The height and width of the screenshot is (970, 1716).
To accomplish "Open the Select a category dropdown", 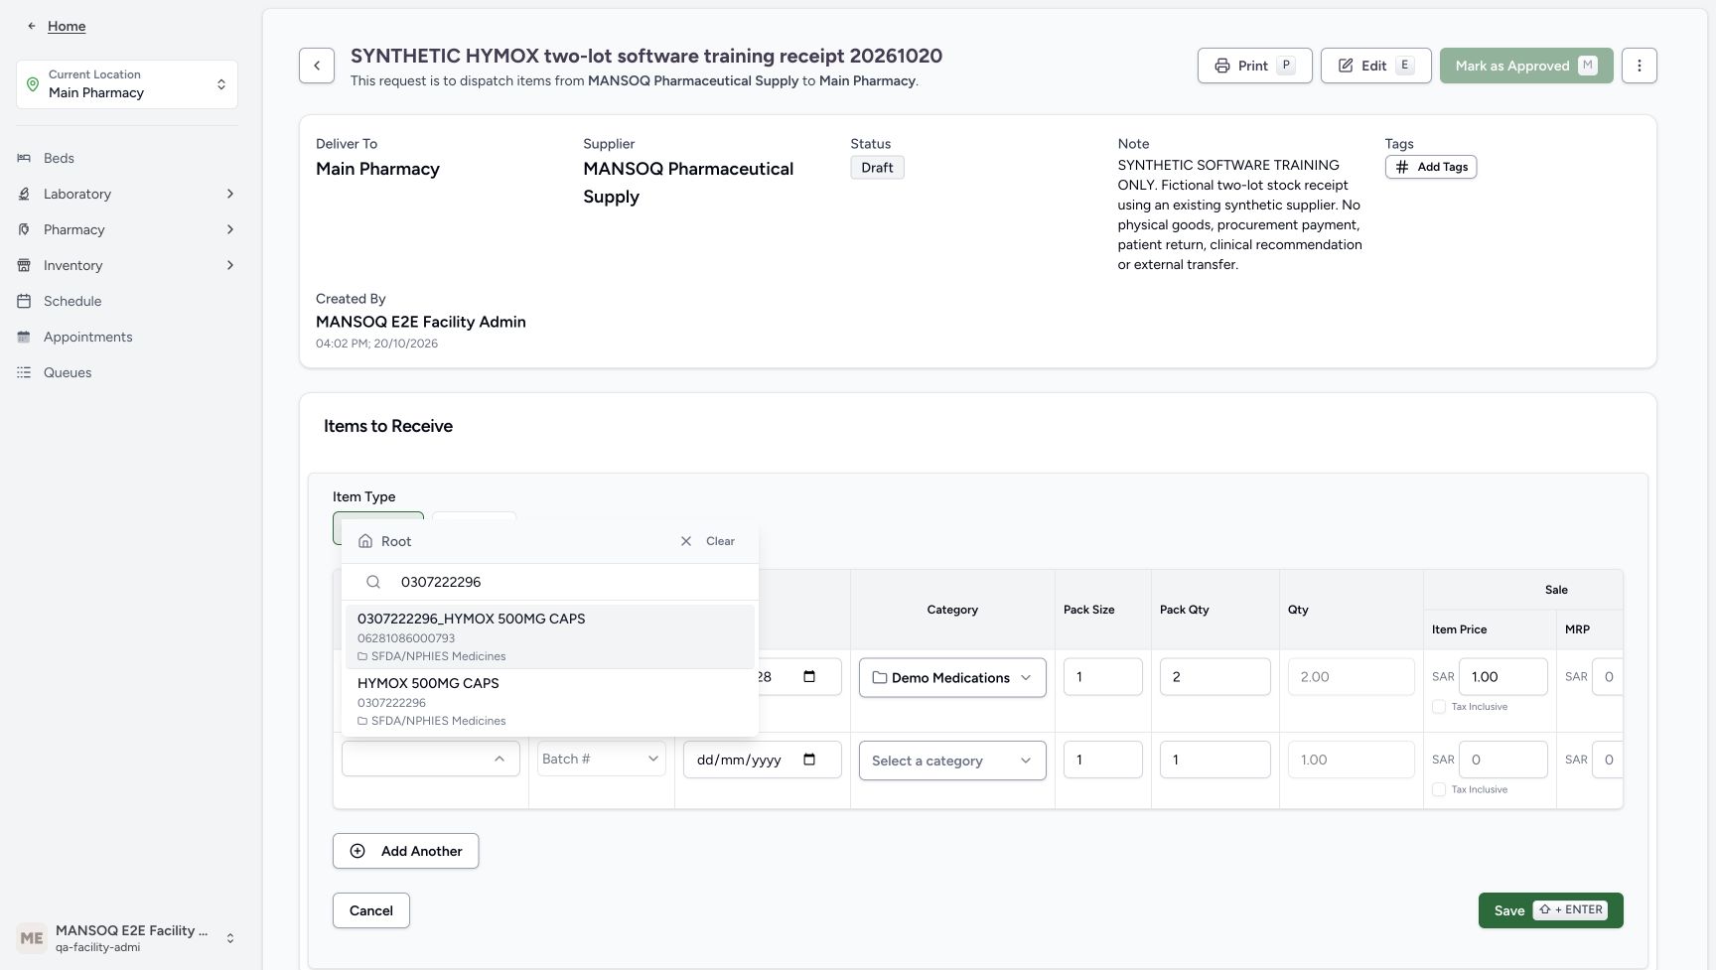I will [952, 761].
